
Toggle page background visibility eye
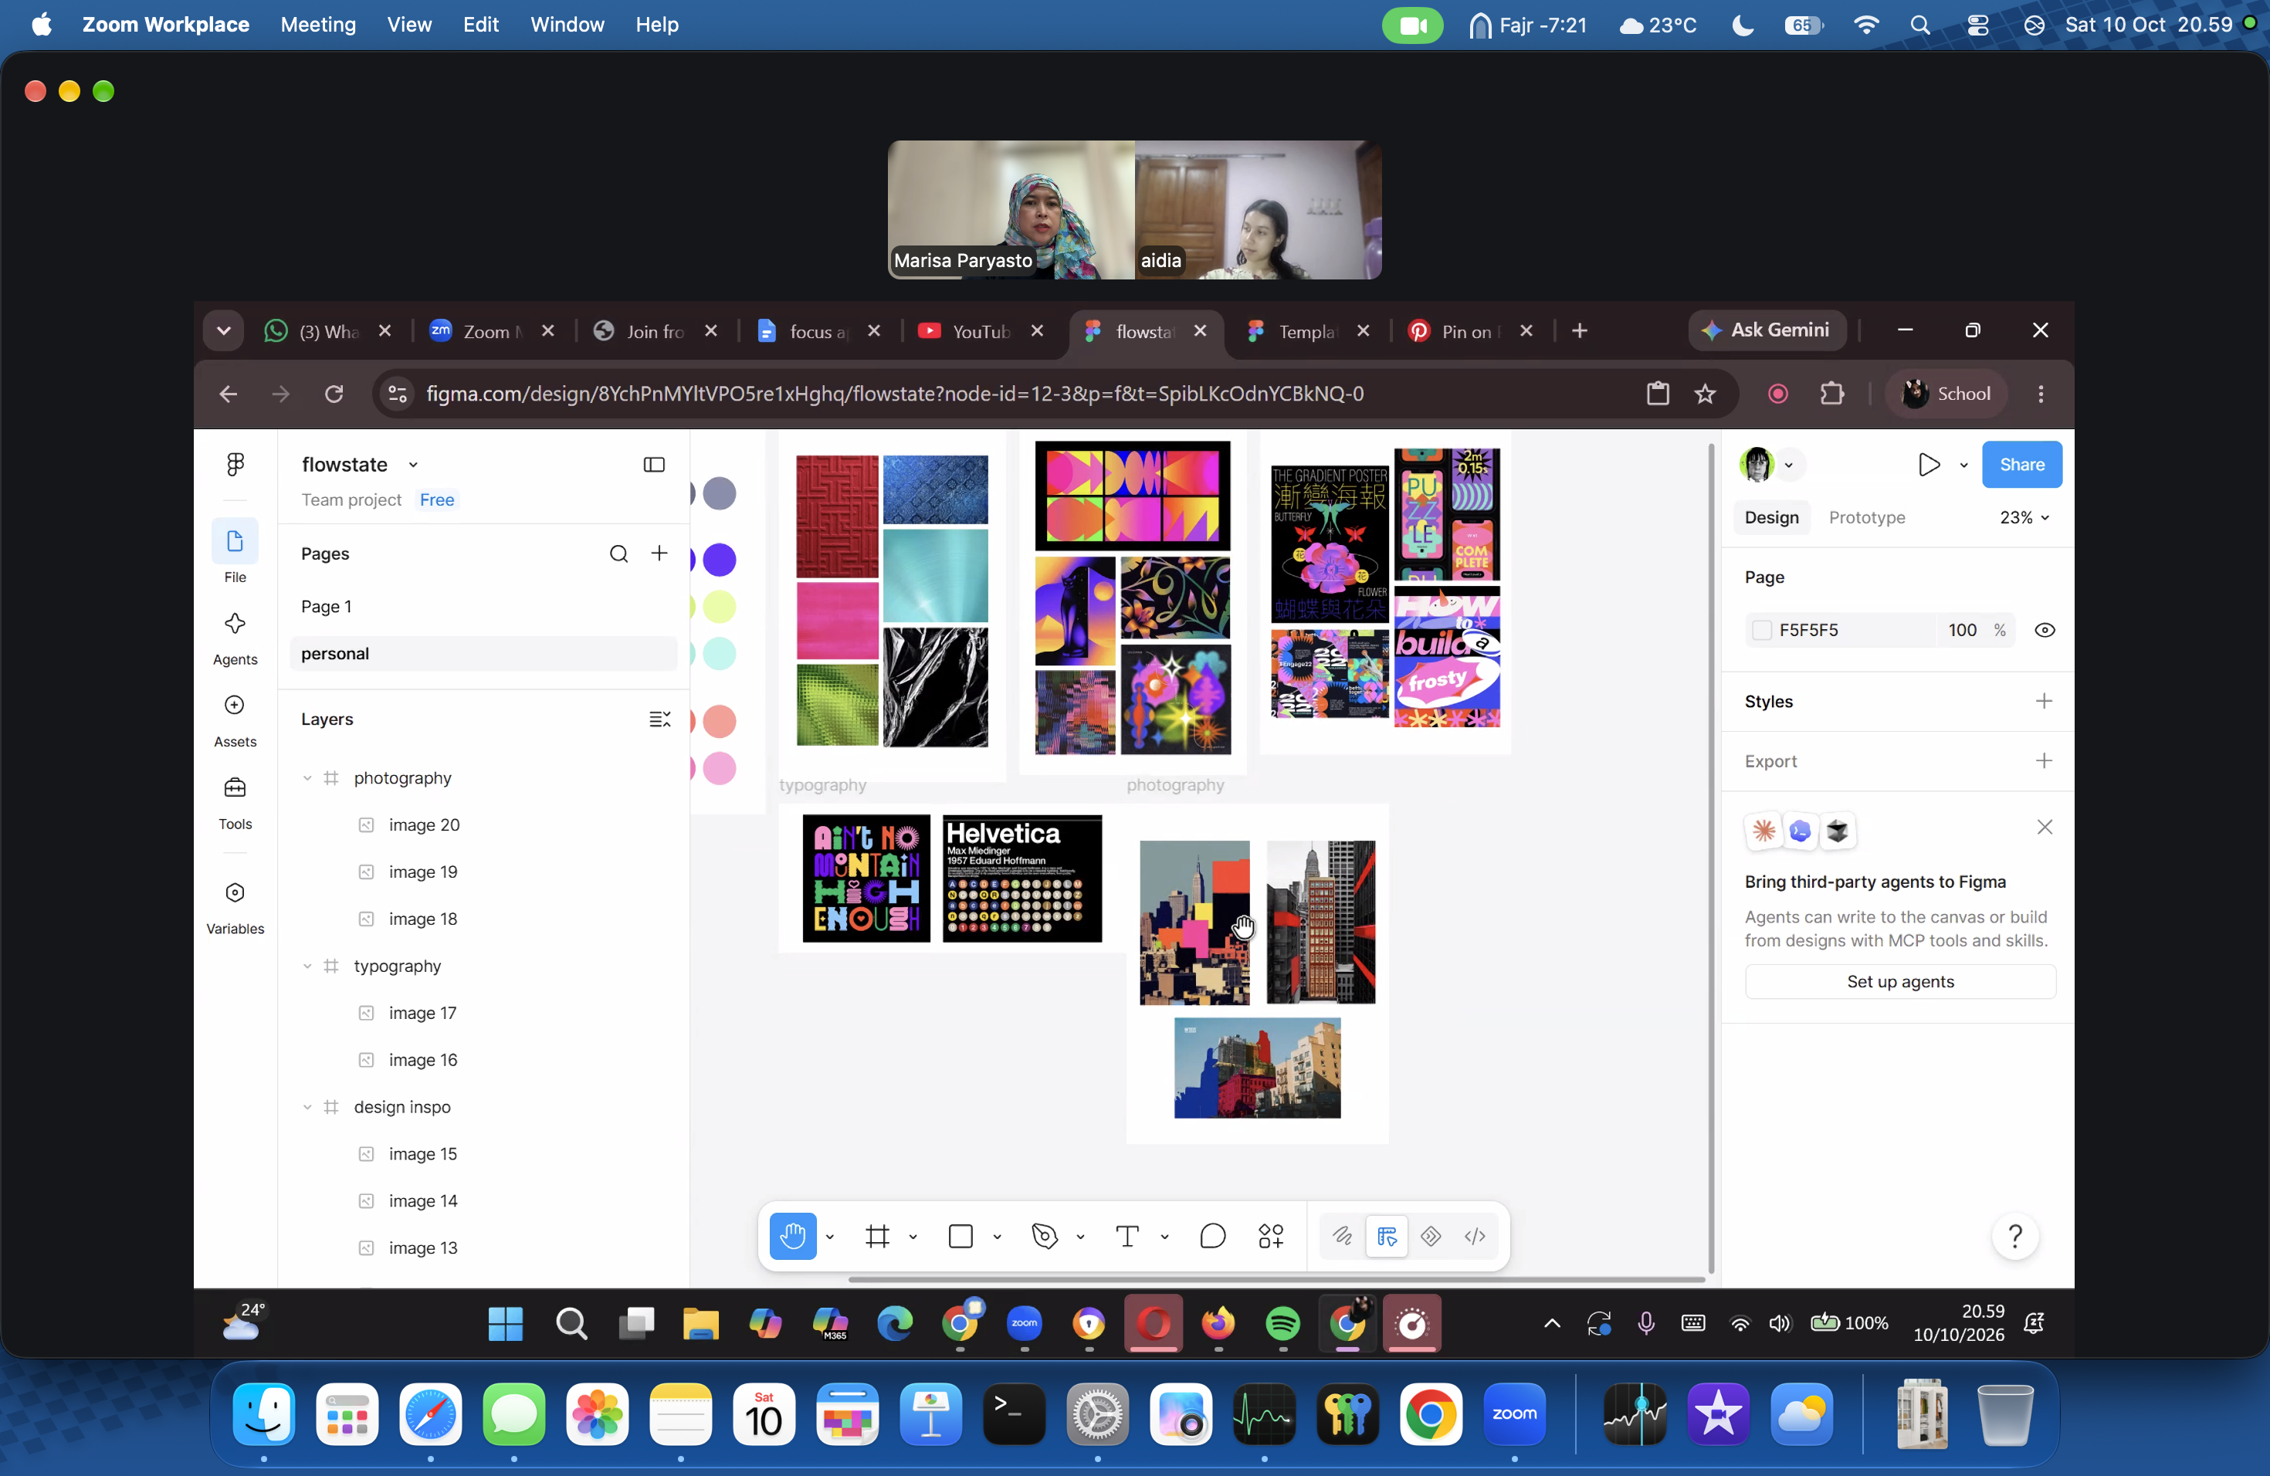pyautogui.click(x=2044, y=630)
